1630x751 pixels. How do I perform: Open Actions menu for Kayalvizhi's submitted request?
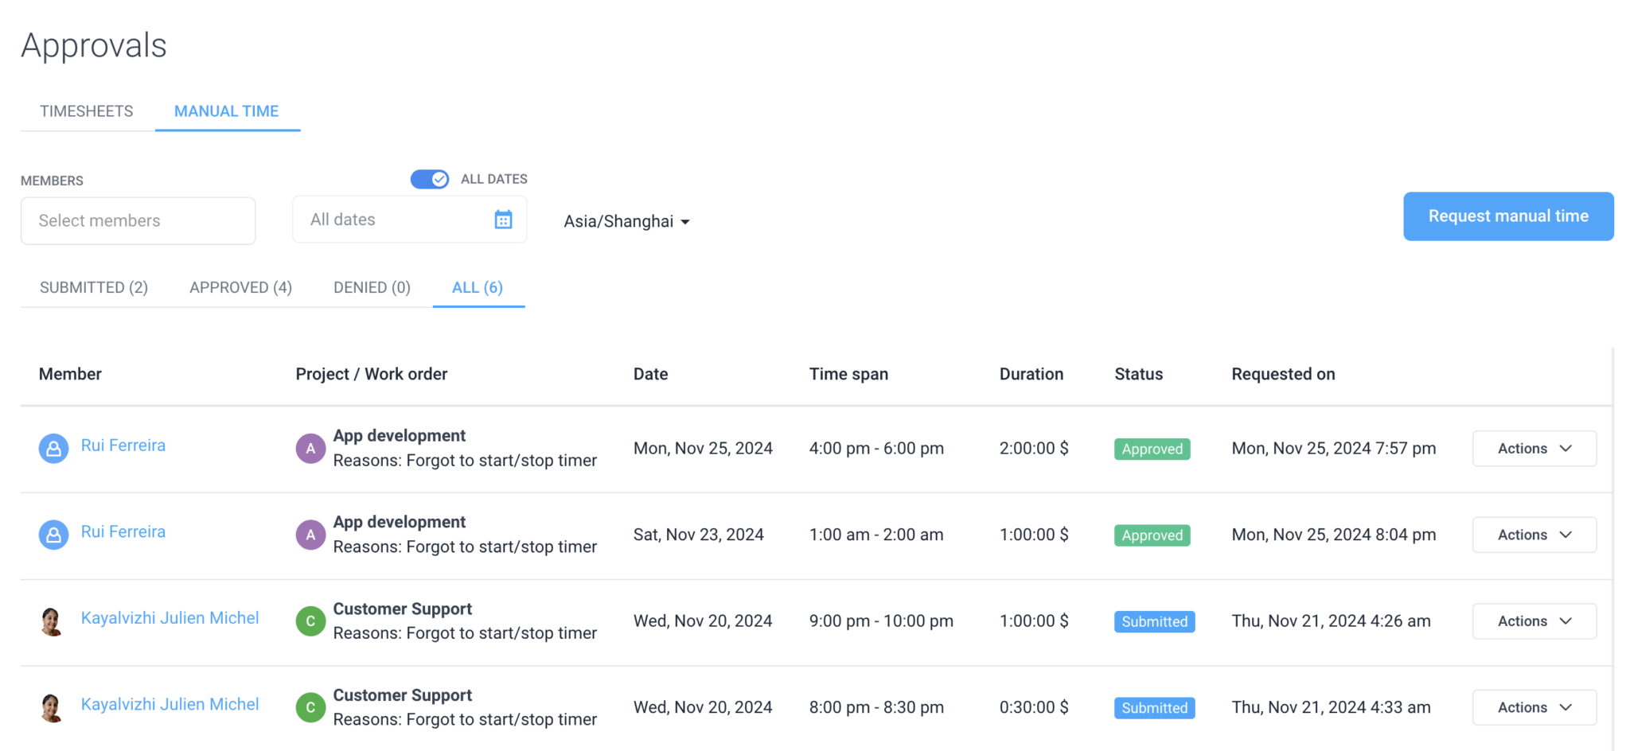(1534, 621)
